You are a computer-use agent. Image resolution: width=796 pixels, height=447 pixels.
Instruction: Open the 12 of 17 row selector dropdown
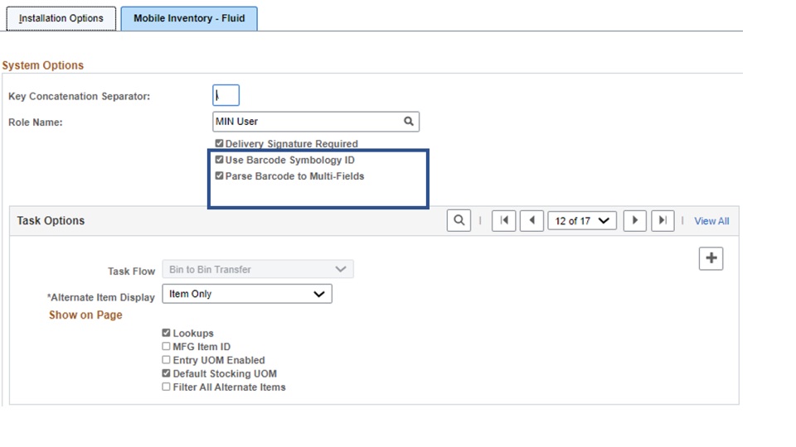tap(582, 221)
